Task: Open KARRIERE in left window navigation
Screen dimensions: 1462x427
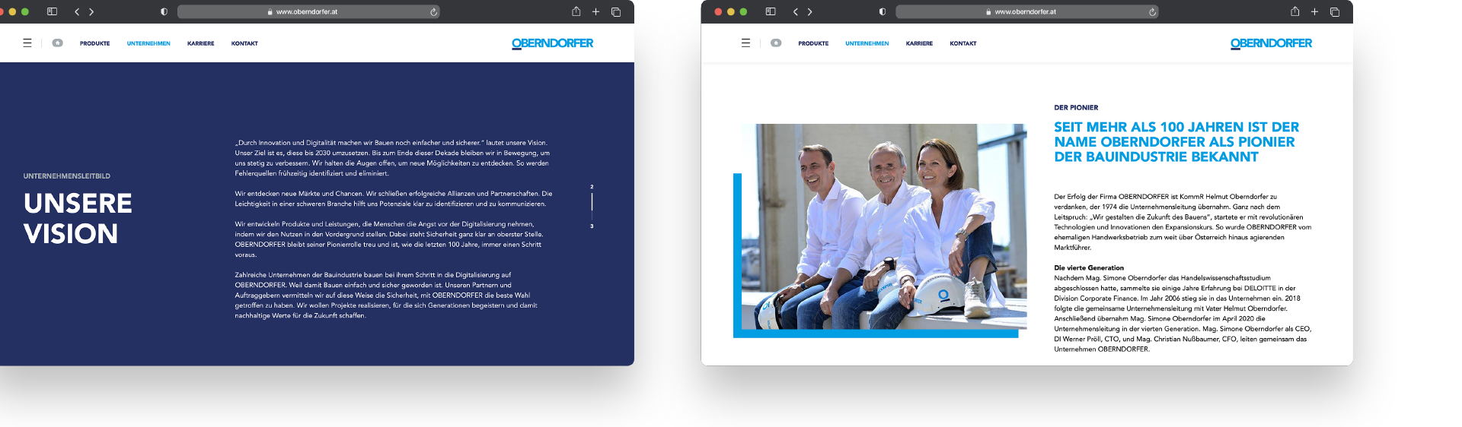Action: [201, 43]
